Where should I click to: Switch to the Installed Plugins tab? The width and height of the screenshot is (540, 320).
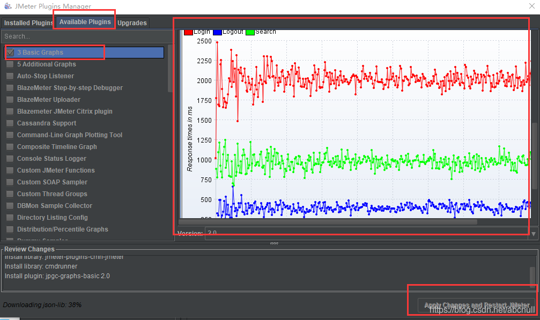(x=28, y=23)
